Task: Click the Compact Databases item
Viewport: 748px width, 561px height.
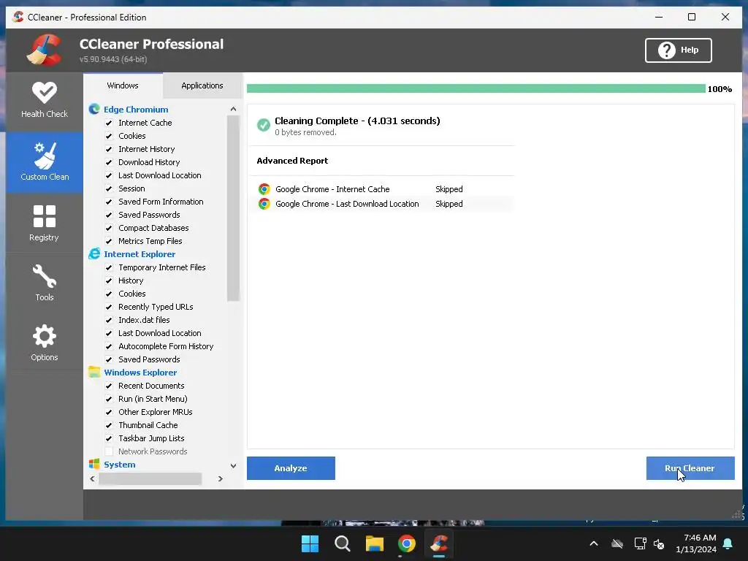Action: [x=153, y=228]
